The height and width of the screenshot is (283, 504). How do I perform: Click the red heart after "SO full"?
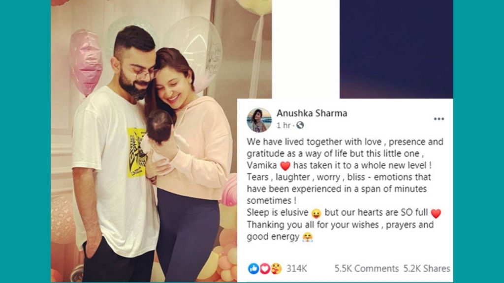coord(436,213)
